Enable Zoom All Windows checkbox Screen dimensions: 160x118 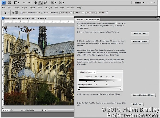pyautogui.click(x=42, y=13)
